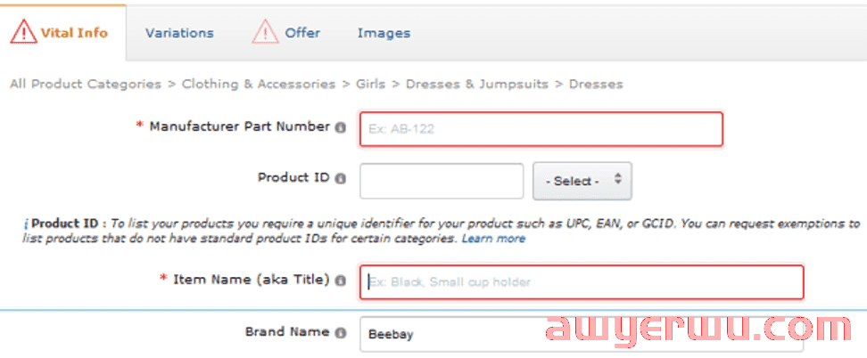Select the Vital Info tab

74,33
